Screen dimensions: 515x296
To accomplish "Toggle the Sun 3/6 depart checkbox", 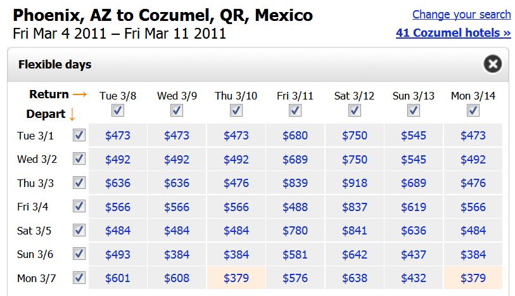I will click(x=79, y=254).
